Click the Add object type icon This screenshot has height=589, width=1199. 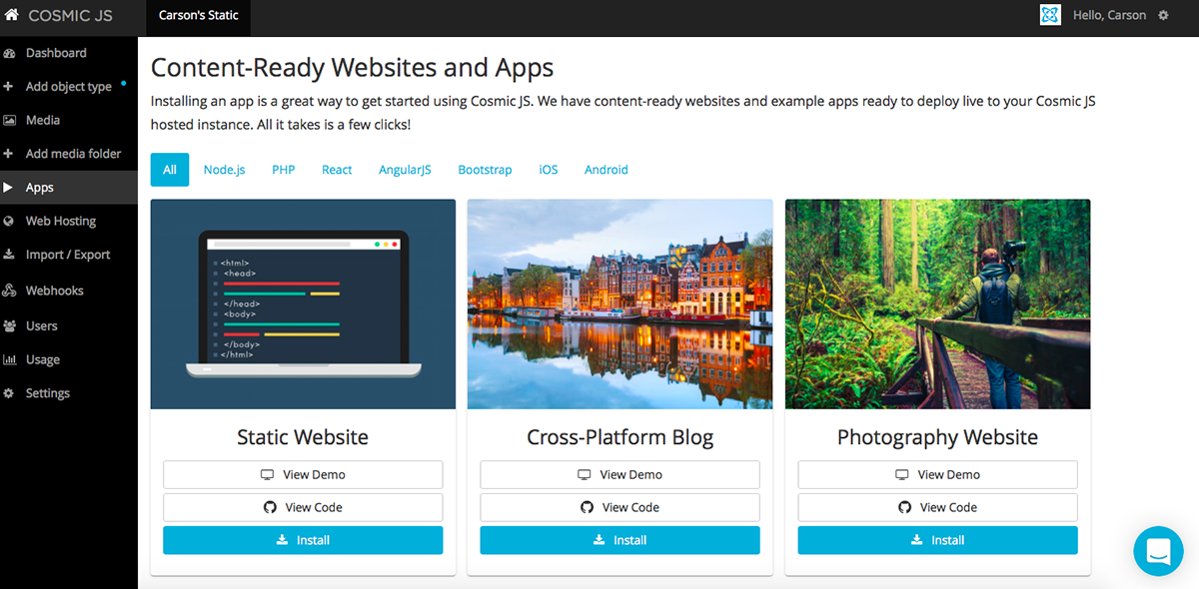click(14, 86)
